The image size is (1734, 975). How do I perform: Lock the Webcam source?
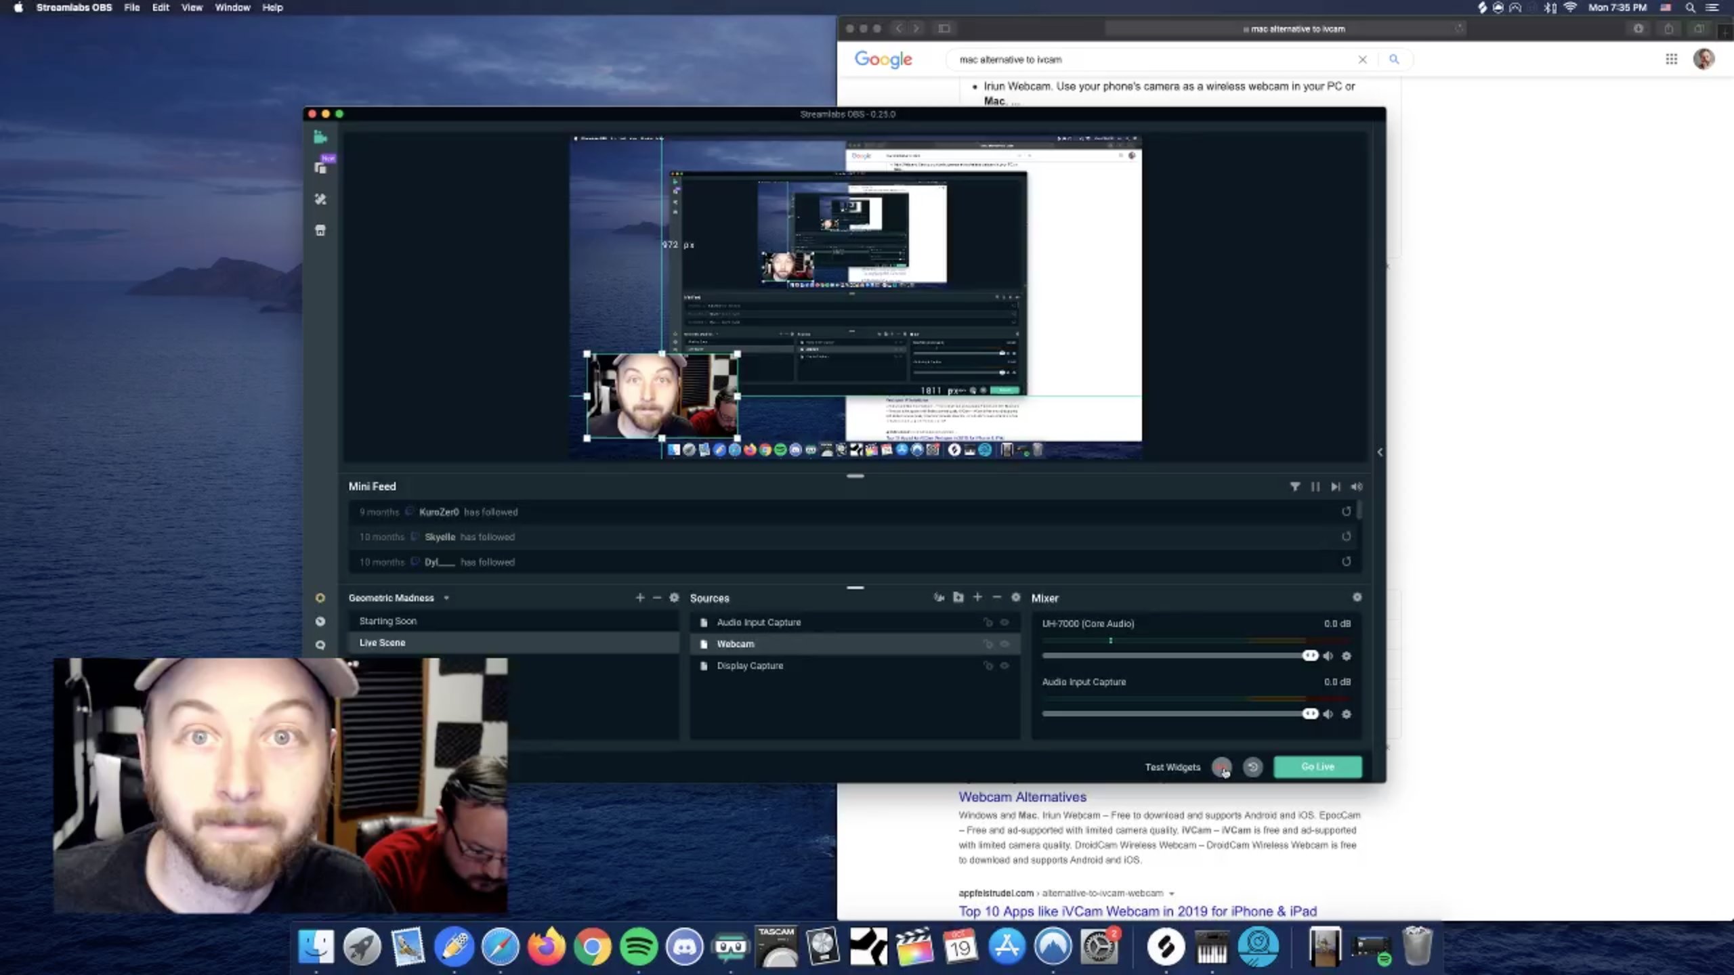click(x=988, y=644)
